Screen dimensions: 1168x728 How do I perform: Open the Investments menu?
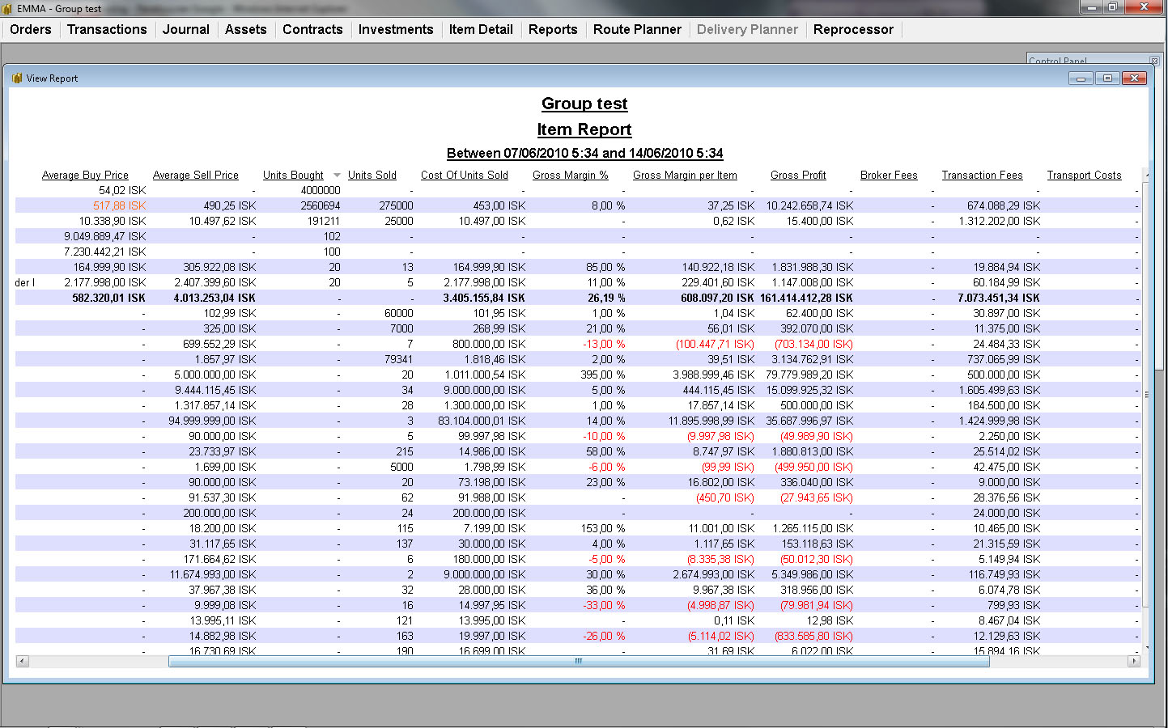(x=396, y=29)
